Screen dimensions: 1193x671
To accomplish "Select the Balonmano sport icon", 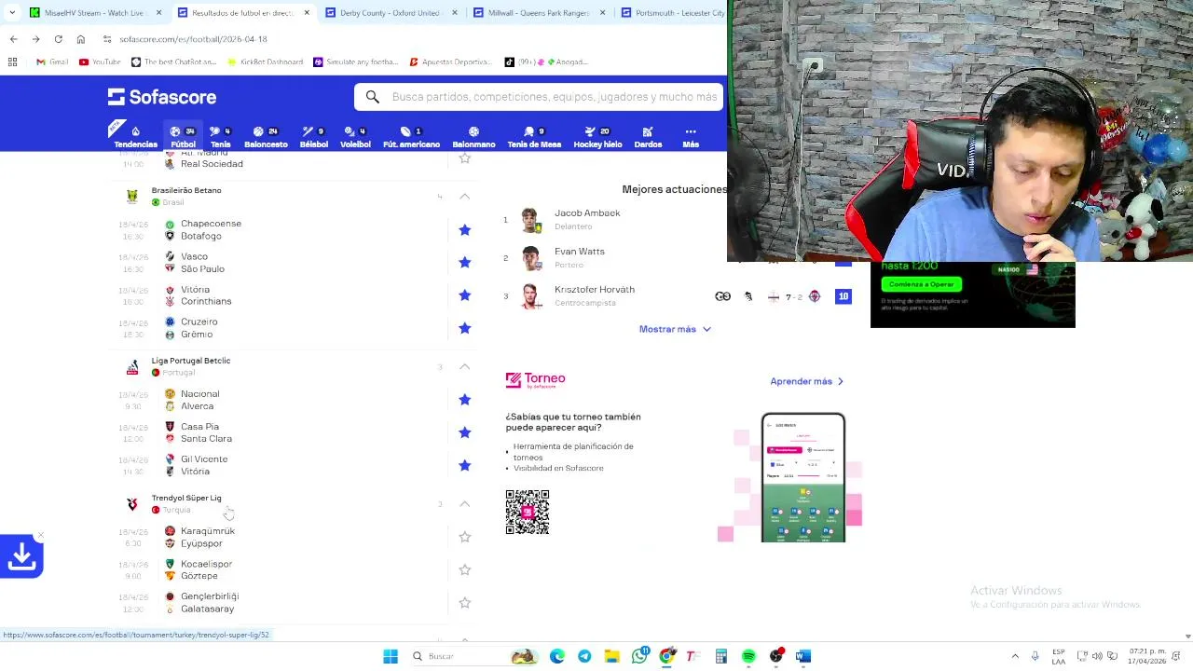I will 473,137.
